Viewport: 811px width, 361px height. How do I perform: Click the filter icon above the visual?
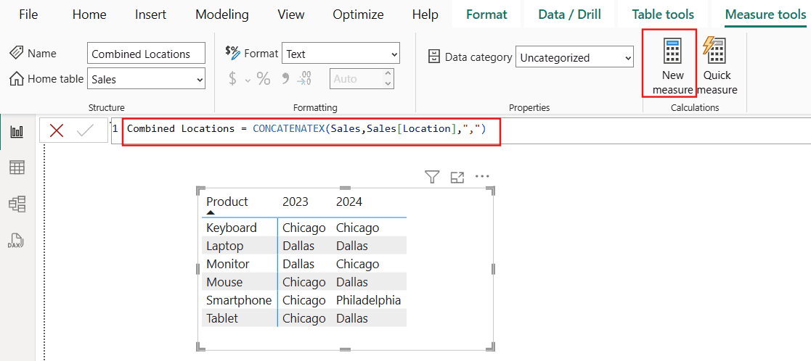[433, 178]
